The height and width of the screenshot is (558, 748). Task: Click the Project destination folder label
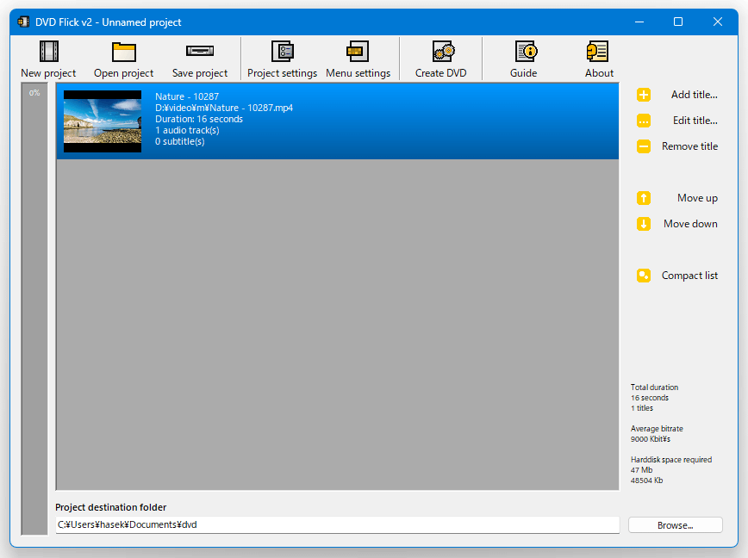[110, 507]
